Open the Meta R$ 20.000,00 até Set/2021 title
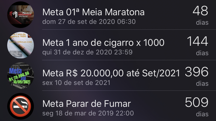Image resolution: width=216 pixels, height=121 pixels. point(111,73)
